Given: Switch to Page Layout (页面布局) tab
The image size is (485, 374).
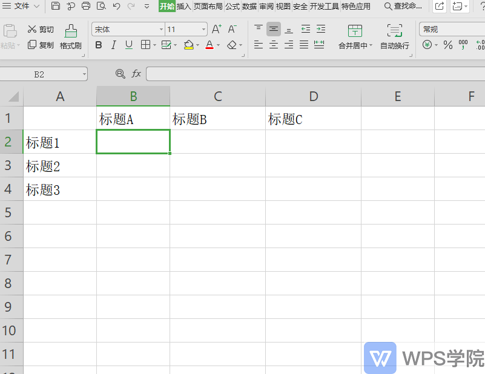Looking at the screenshot, I should [208, 6].
